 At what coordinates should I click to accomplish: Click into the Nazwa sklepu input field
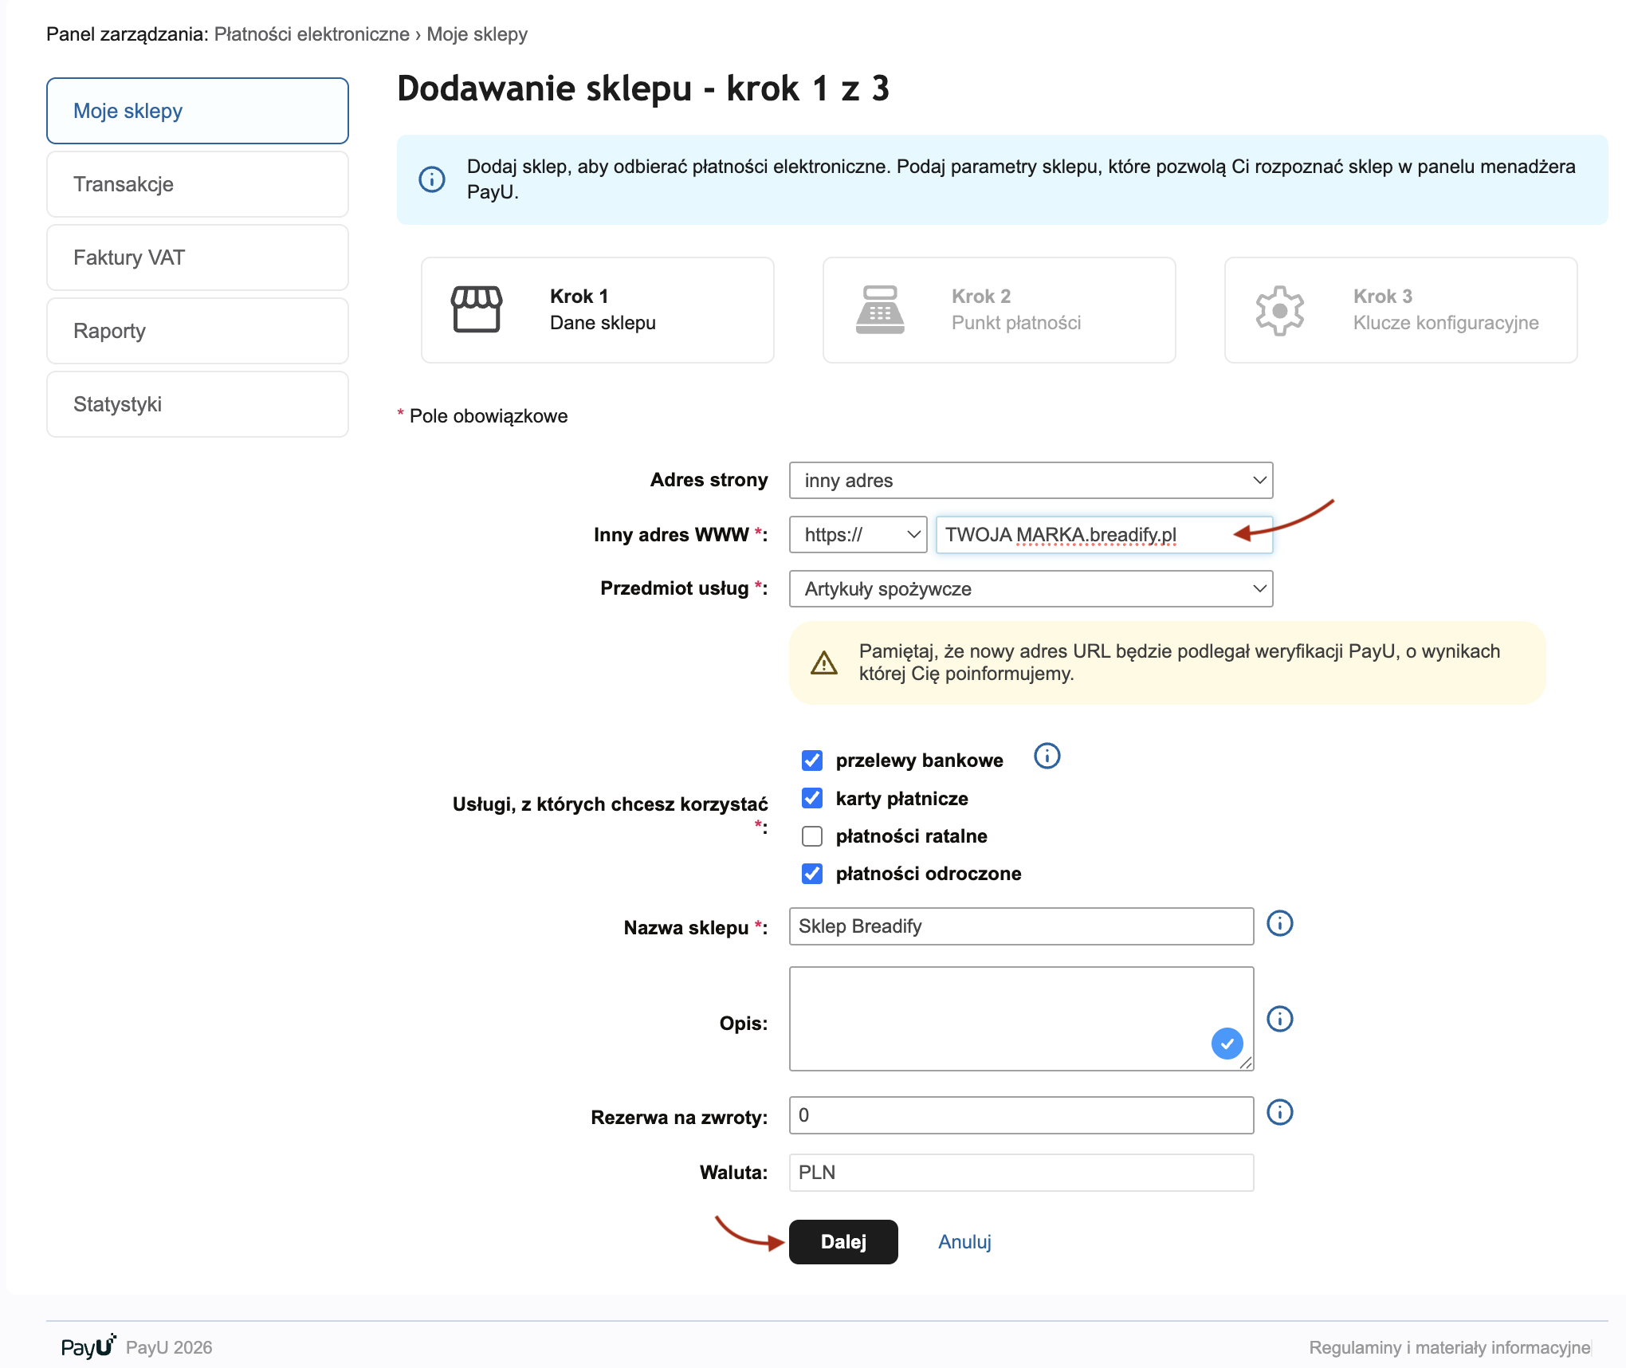(1020, 926)
